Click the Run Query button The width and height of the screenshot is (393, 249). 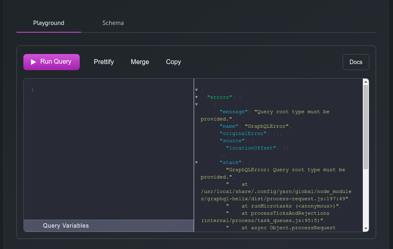[x=52, y=62]
